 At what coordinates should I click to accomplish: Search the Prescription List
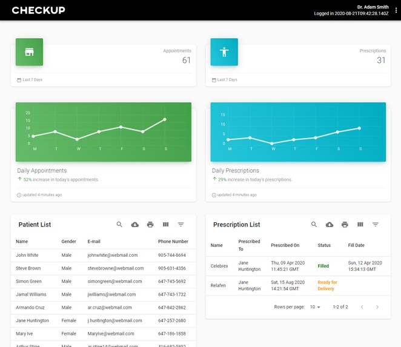(314, 225)
